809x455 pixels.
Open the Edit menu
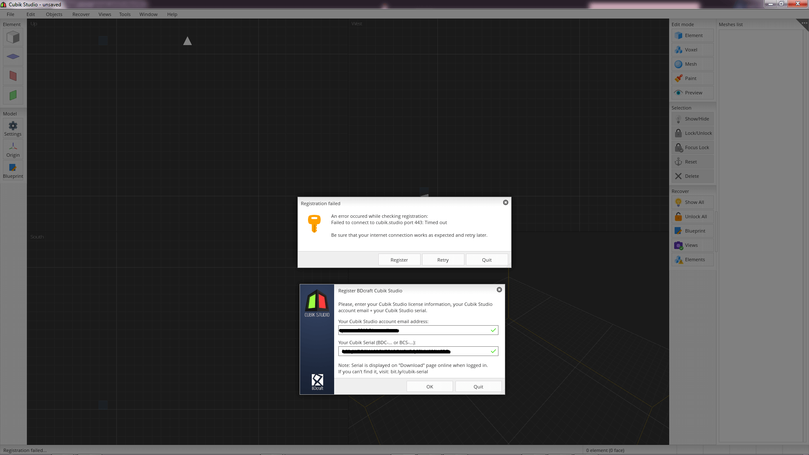[31, 14]
